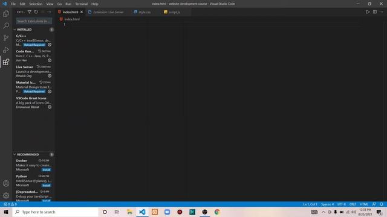Image resolution: width=387 pixels, height=217 pixels.
Task: Open the Edit menu
Action: point(22,4)
